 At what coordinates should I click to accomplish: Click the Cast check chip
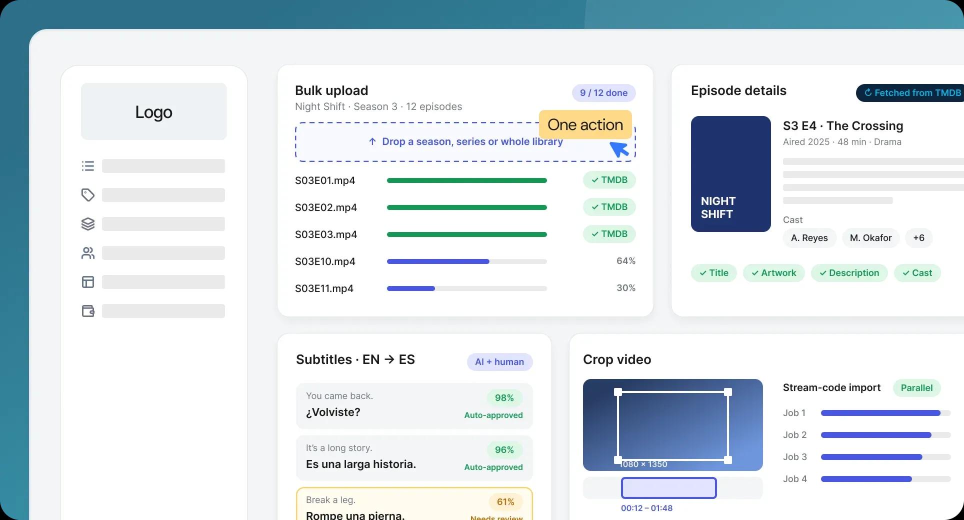tap(917, 273)
